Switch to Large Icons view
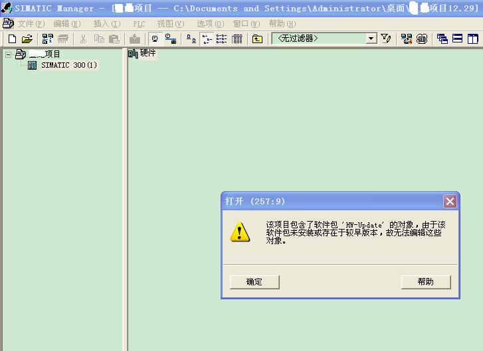This screenshot has height=351, width=483. (x=191, y=39)
